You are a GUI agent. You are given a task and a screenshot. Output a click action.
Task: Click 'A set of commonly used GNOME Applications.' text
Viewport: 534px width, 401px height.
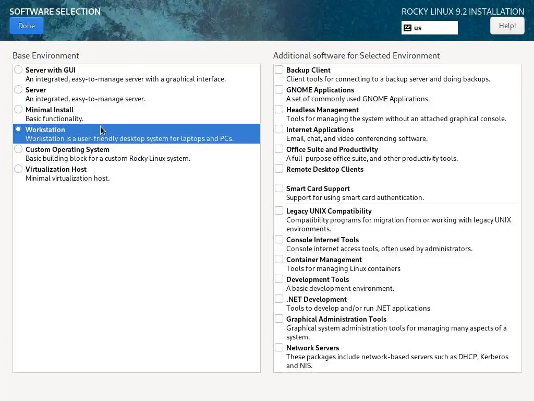coord(358,99)
